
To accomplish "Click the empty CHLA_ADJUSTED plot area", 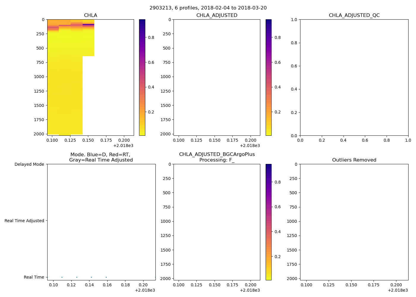I will pyautogui.click(x=217, y=77).
